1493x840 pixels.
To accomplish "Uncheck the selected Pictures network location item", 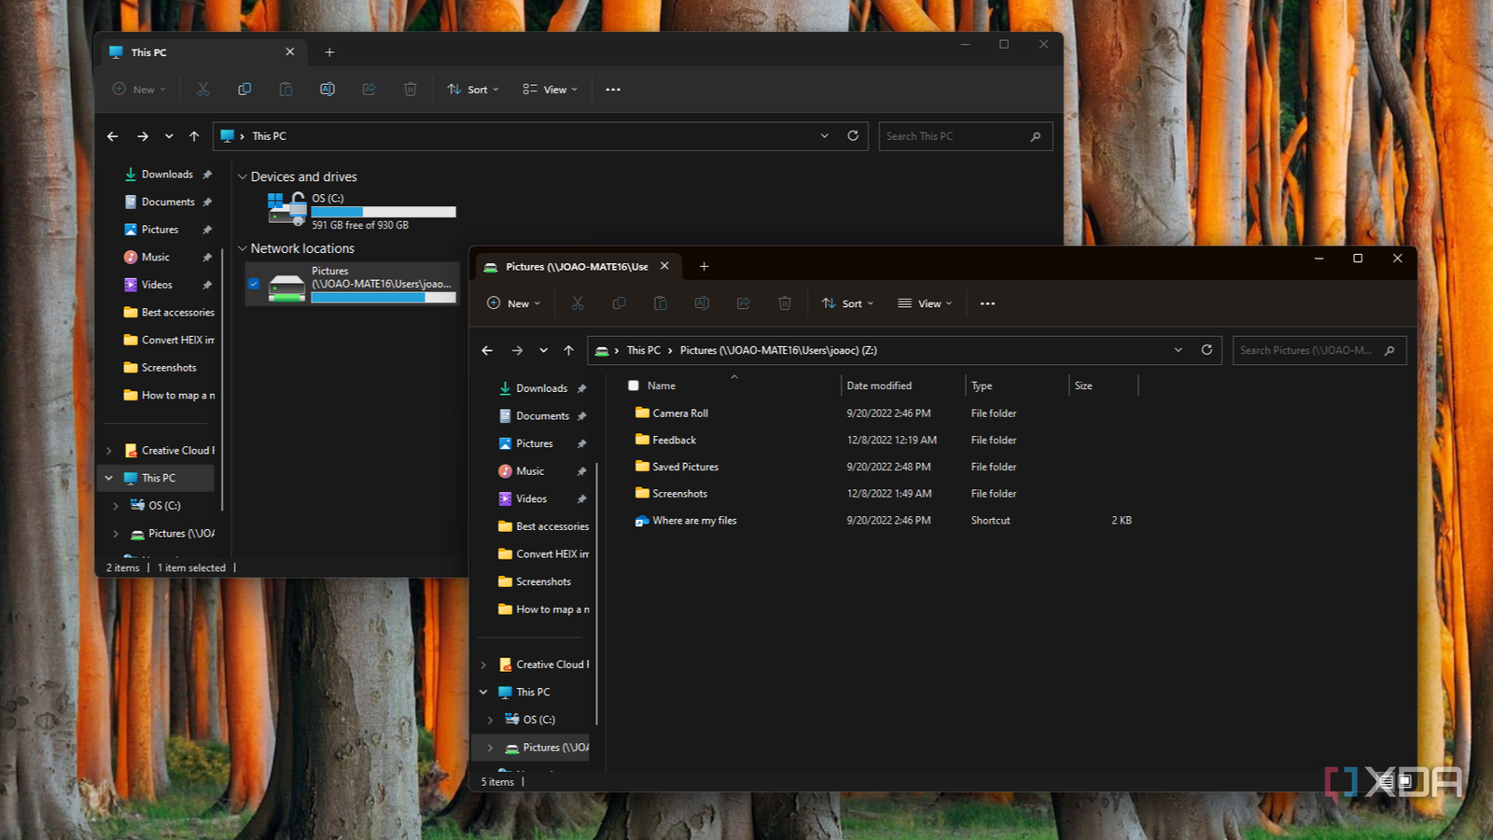I will tap(253, 284).
